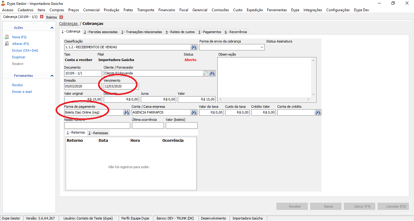This screenshot has width=414, height=221.
Task: Select the 2 - Remessas subtab
Action: point(98,133)
